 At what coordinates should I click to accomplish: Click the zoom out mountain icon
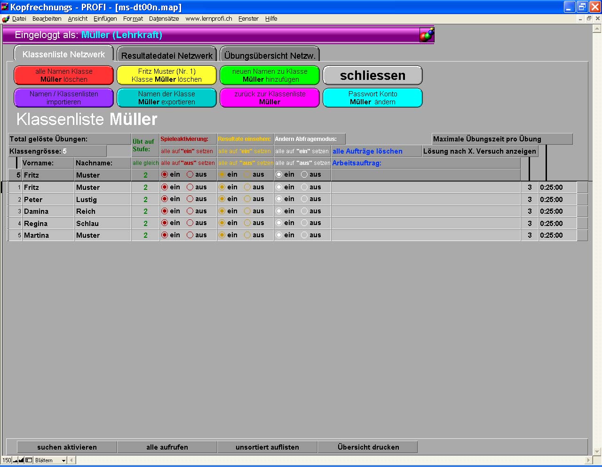pos(15,460)
